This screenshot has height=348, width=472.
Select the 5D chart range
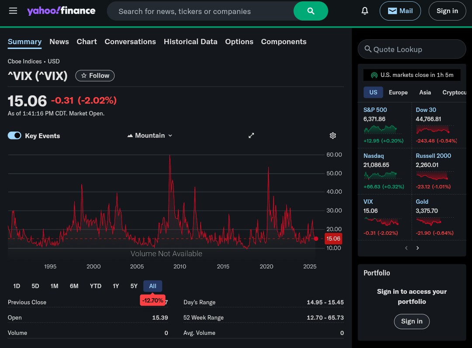(x=35, y=286)
